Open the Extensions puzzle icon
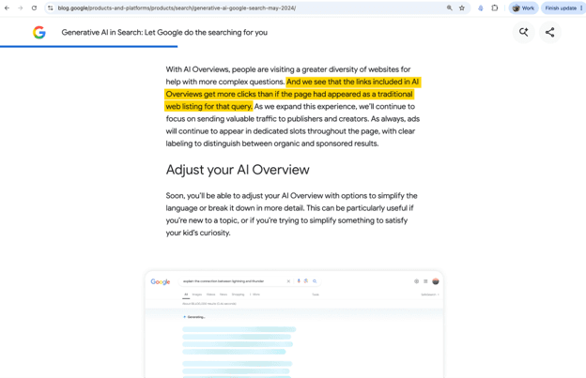Screen dimensions: 586x378 (x=494, y=8)
